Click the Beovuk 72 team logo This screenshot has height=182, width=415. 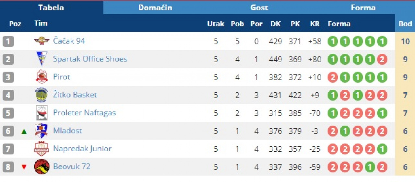point(41,167)
